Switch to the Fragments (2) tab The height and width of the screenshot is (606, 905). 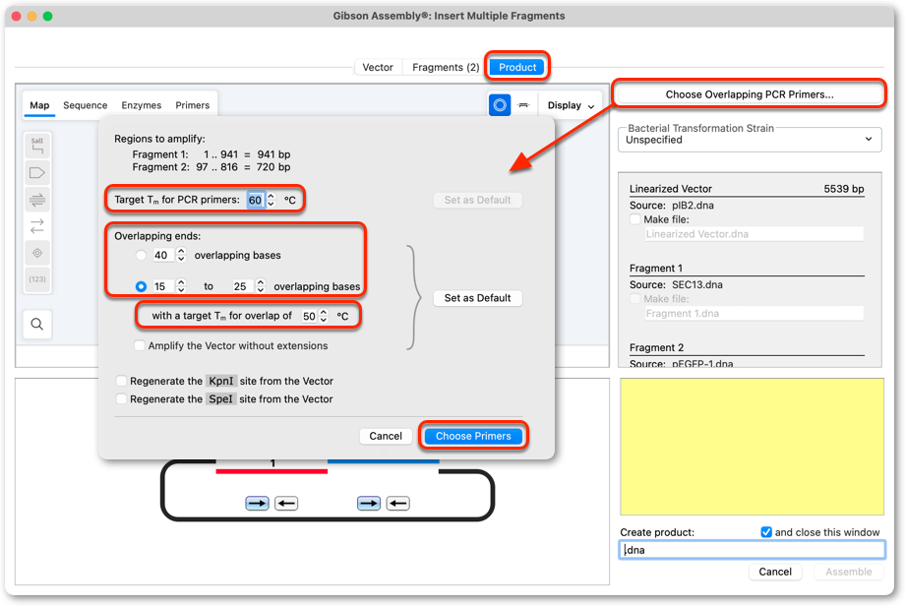point(446,68)
